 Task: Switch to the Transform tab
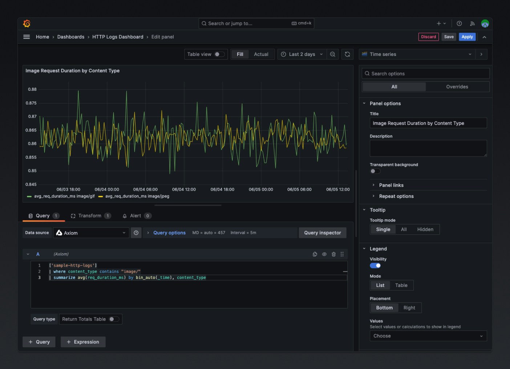click(90, 216)
